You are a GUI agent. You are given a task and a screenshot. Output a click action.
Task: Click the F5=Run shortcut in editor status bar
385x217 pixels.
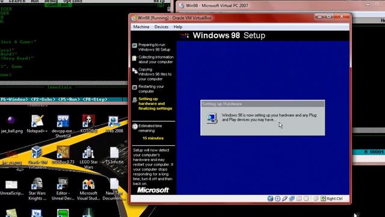[x=69, y=99]
